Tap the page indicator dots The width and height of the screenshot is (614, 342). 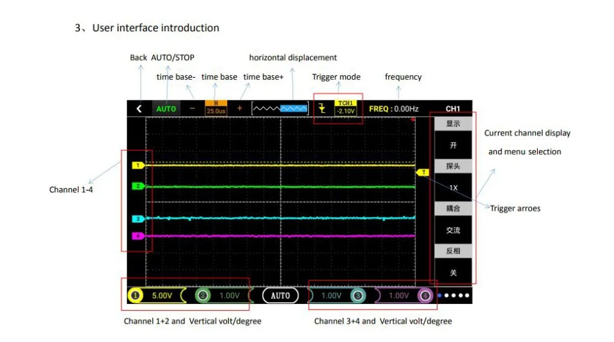[x=454, y=295]
